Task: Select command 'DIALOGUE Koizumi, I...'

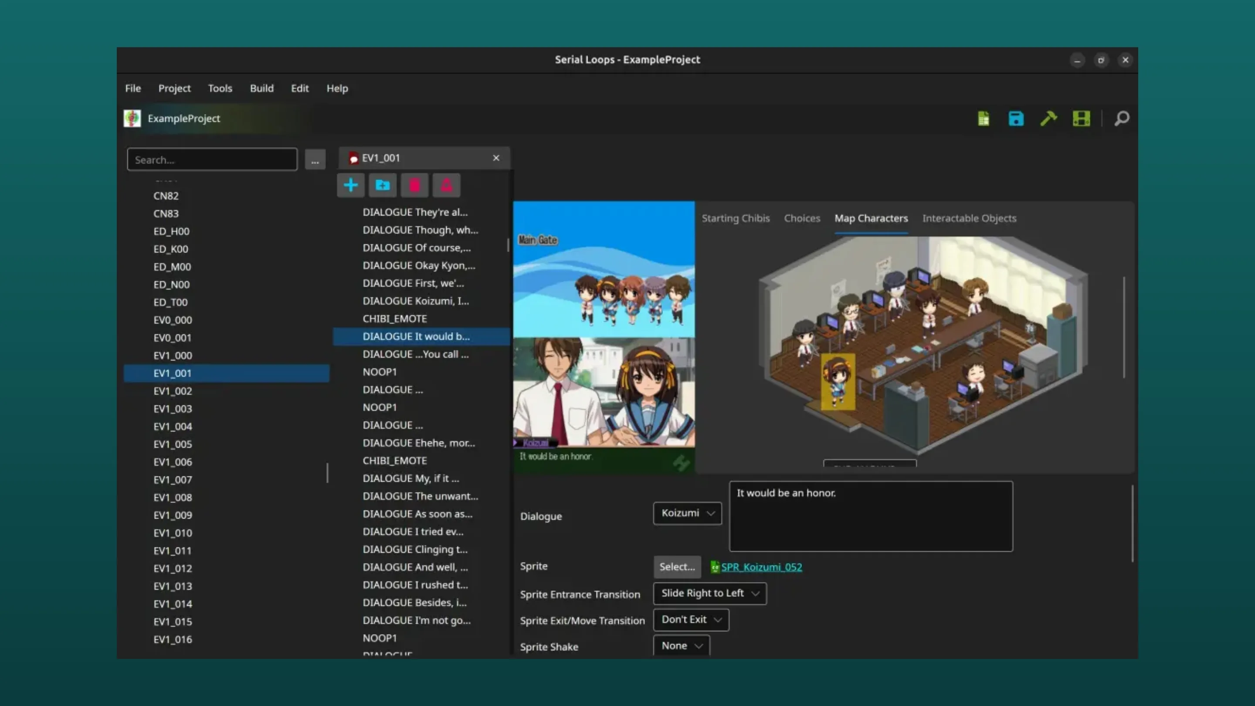Action: point(421,301)
